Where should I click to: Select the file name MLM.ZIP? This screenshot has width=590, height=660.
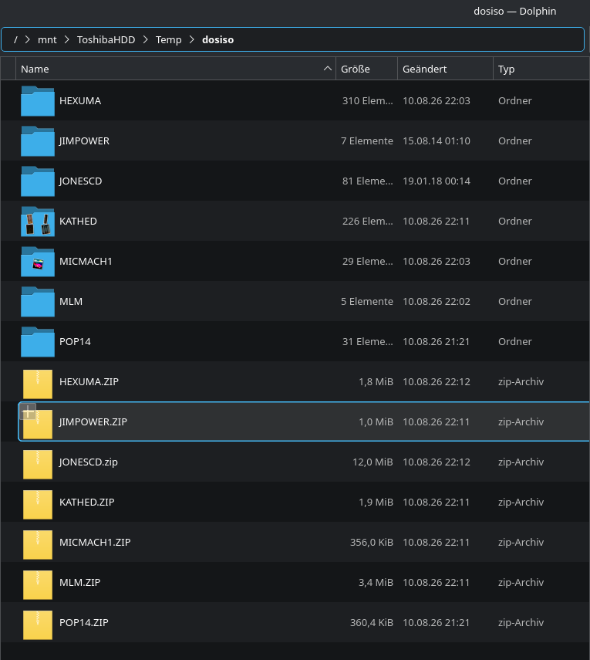pyautogui.click(x=80, y=583)
